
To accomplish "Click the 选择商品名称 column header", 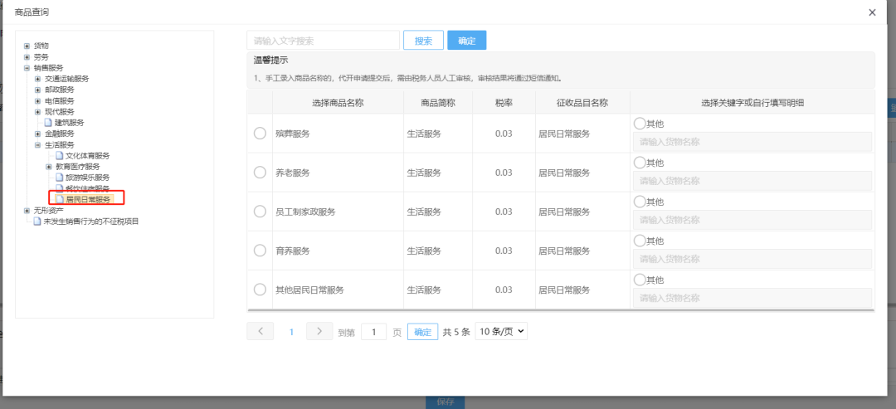I will point(338,103).
